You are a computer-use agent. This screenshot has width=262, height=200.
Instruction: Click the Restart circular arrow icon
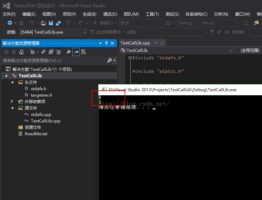[168, 23]
